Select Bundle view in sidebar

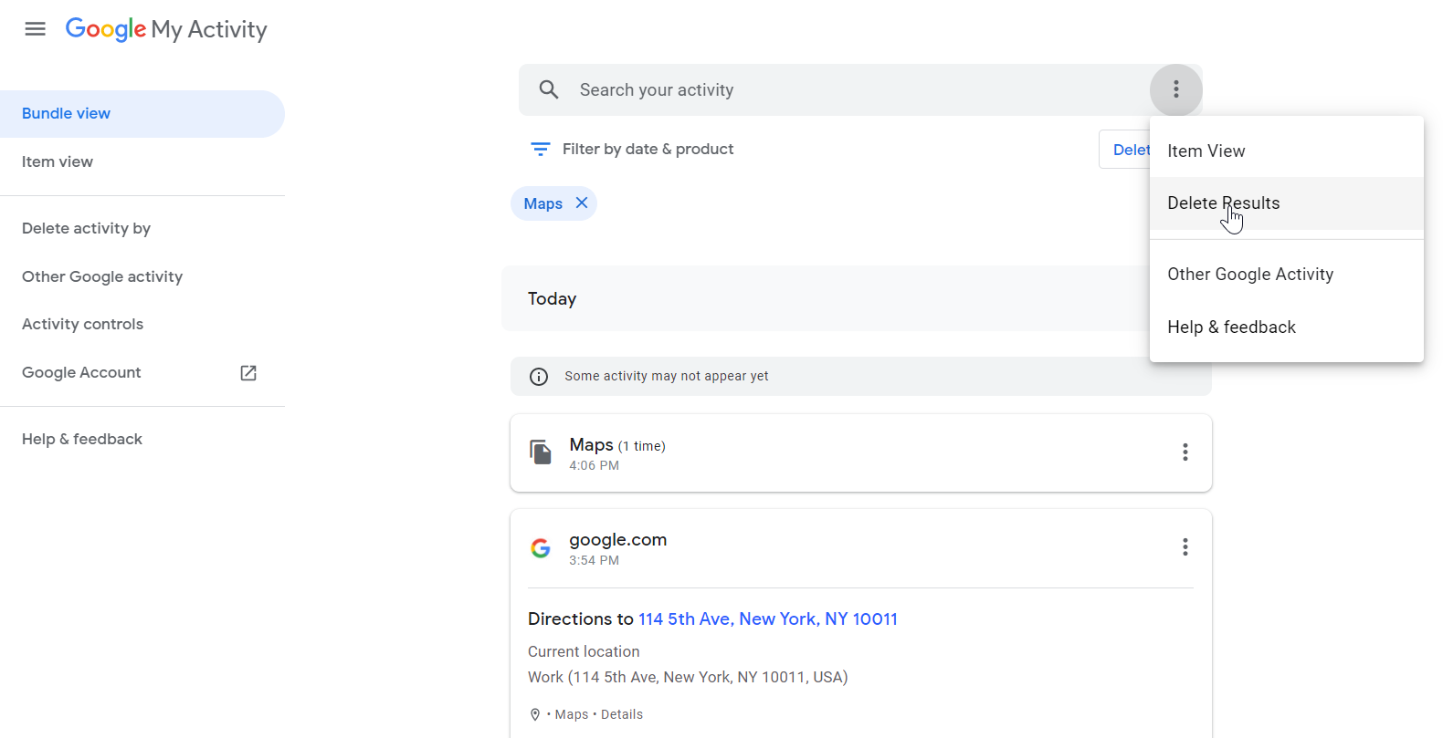pos(142,114)
